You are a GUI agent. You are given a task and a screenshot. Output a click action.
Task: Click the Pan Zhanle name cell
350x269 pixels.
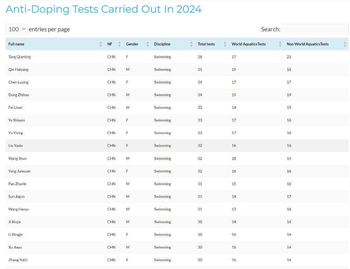17,184
